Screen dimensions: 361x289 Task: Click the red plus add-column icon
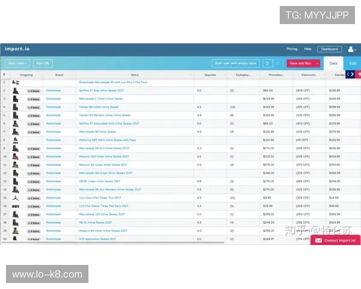pyautogui.click(x=359, y=74)
